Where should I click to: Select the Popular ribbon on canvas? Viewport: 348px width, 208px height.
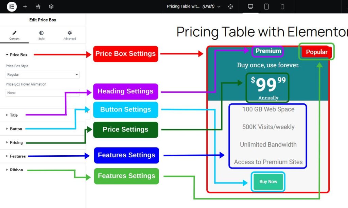click(316, 52)
